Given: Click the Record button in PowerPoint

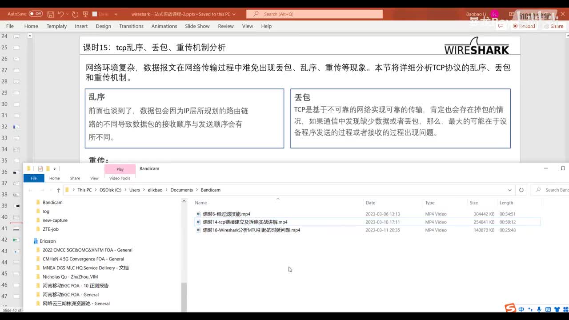Looking at the screenshot, I should click(x=524, y=26).
